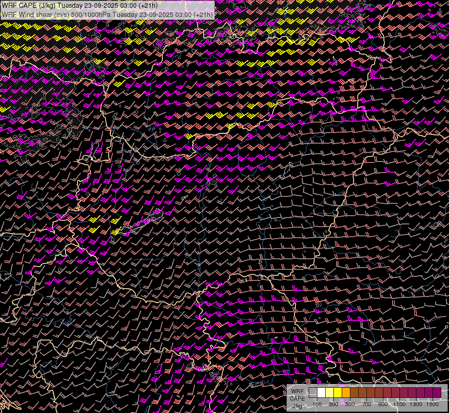Click the orange swatch in CAPE legend
Viewport: 449px width, 413px height.
(346, 392)
